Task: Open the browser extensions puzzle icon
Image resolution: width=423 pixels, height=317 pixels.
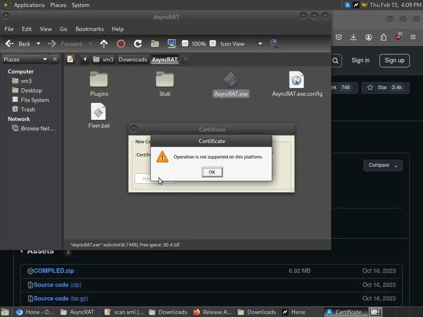Action: [x=383, y=37]
